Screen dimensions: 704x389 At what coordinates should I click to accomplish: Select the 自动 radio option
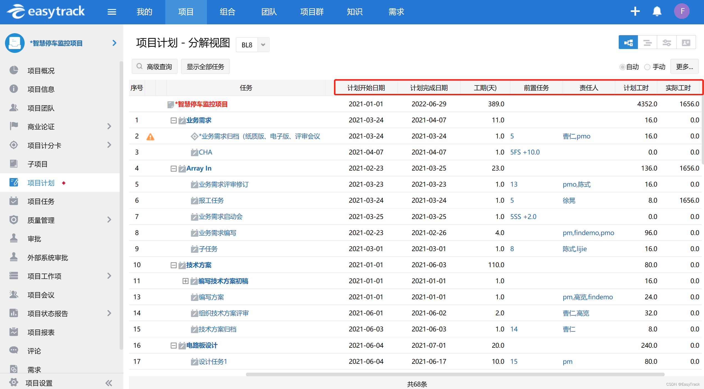(x=623, y=67)
